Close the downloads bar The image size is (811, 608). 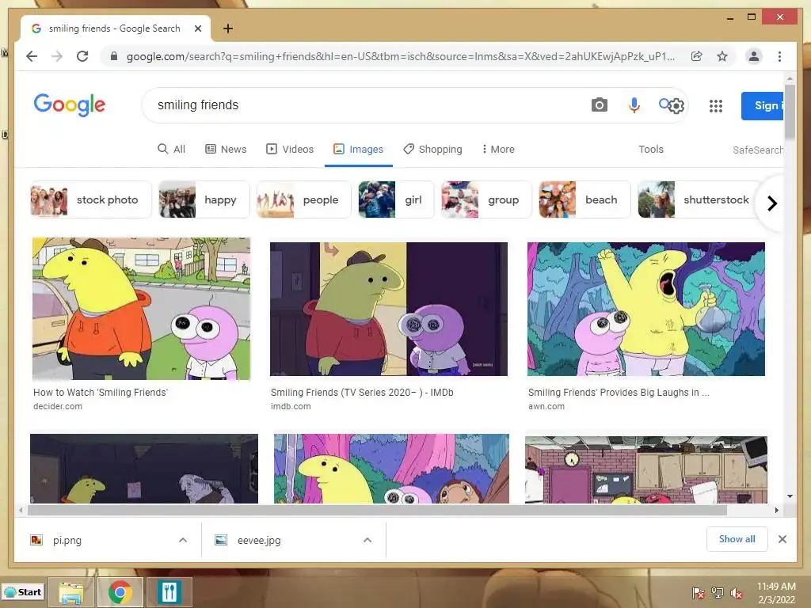click(x=782, y=539)
